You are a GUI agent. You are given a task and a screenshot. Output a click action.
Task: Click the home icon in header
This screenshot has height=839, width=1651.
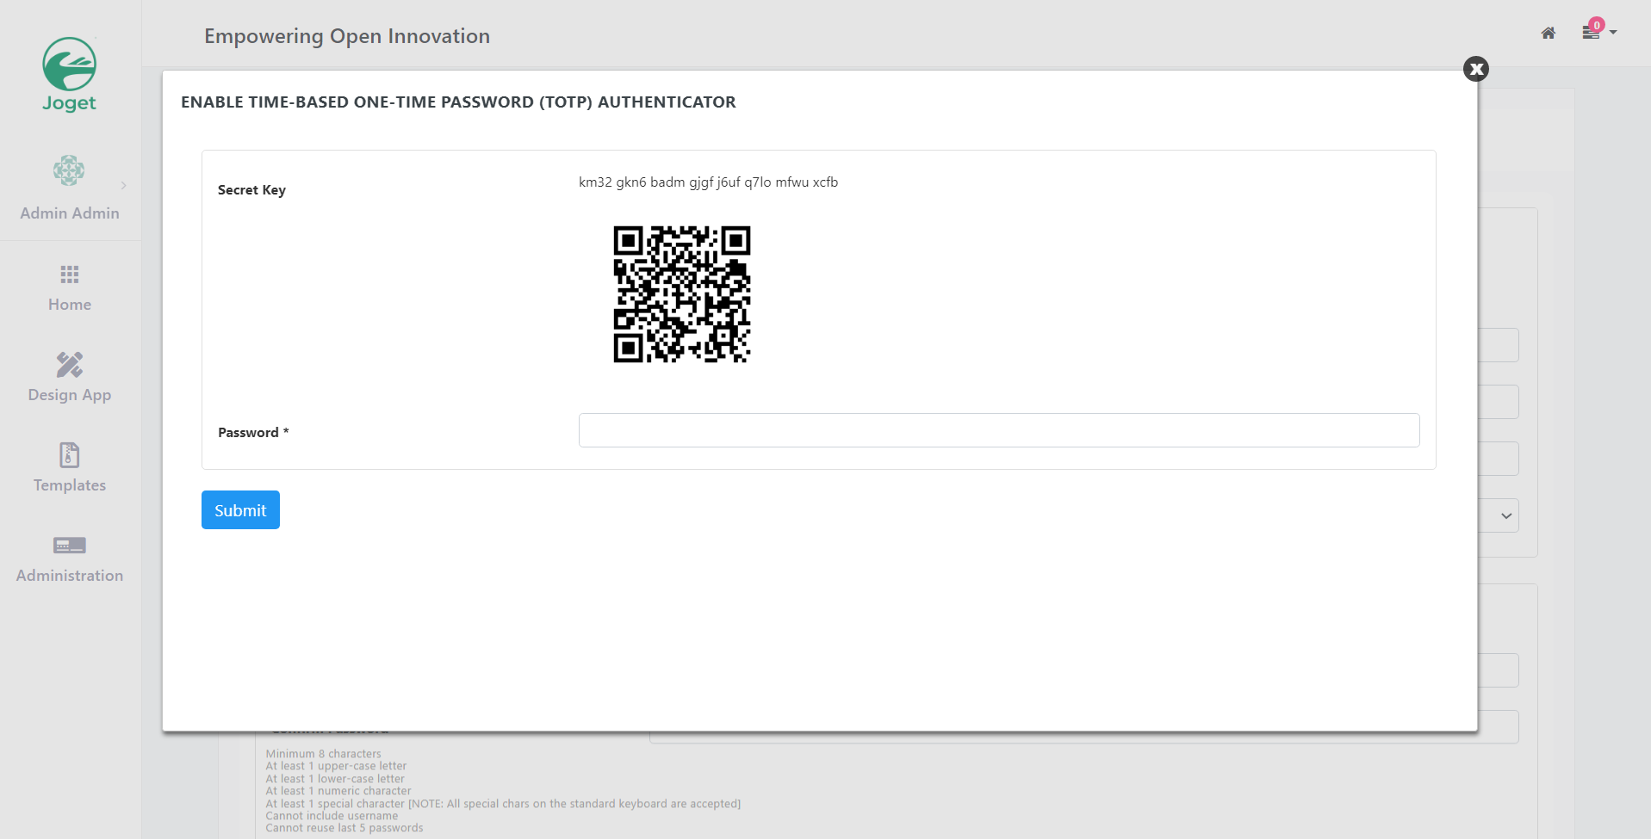pos(1549,33)
